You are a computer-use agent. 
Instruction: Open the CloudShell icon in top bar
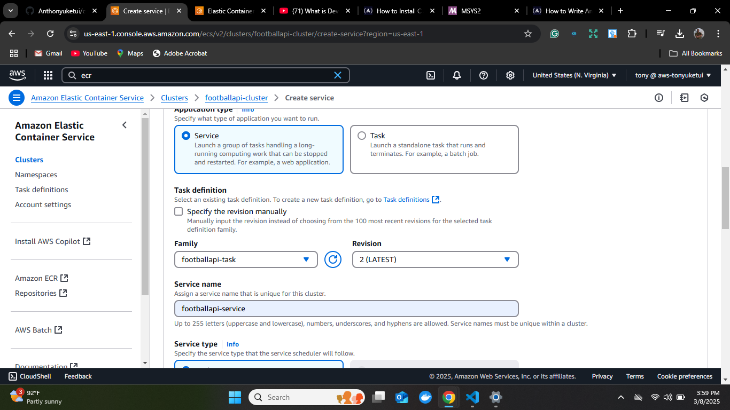tap(431, 75)
